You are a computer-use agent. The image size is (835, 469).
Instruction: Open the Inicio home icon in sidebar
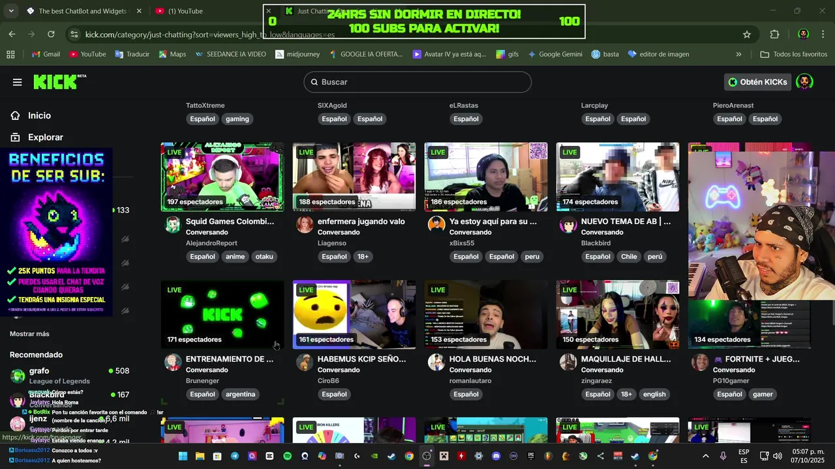coord(15,115)
